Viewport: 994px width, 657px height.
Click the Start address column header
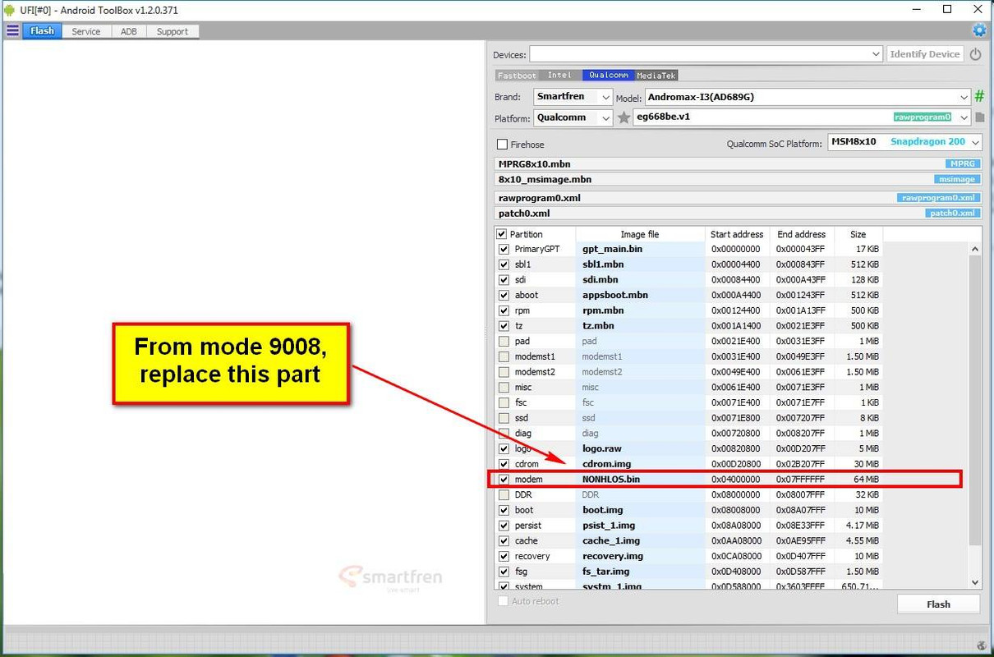click(737, 234)
